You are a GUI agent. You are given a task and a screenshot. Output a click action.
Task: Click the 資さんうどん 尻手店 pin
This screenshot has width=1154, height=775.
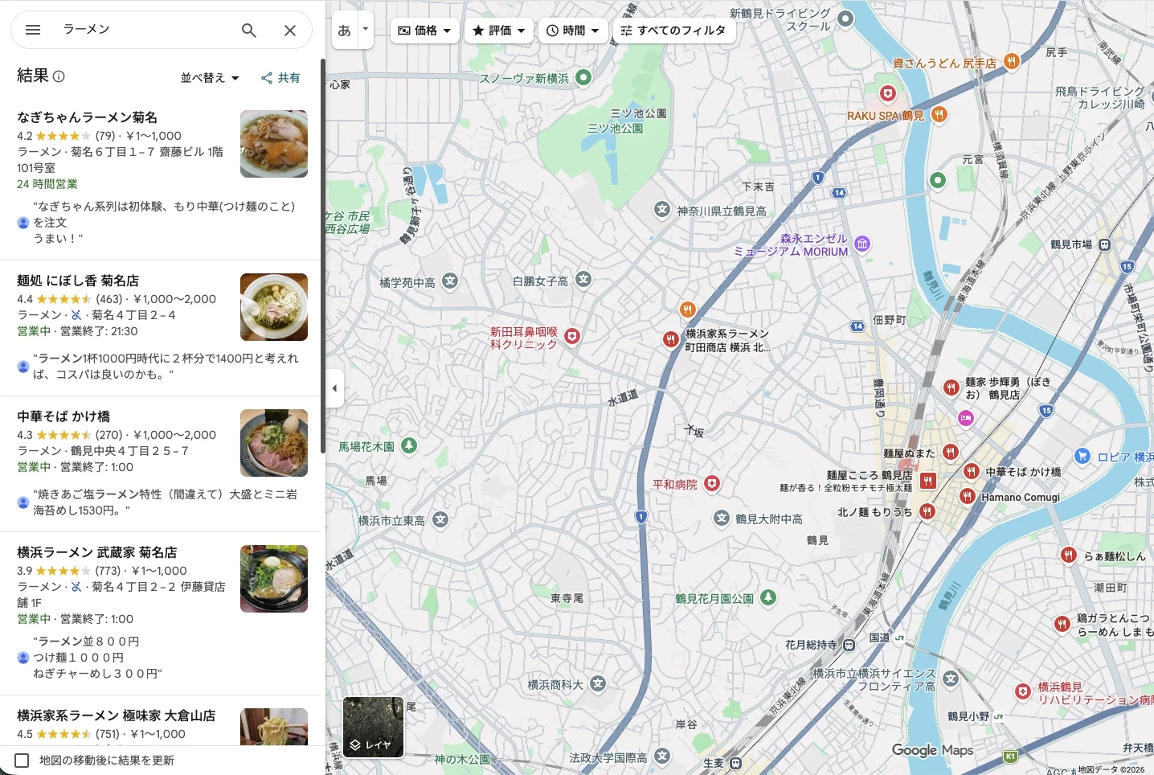[x=1012, y=60]
